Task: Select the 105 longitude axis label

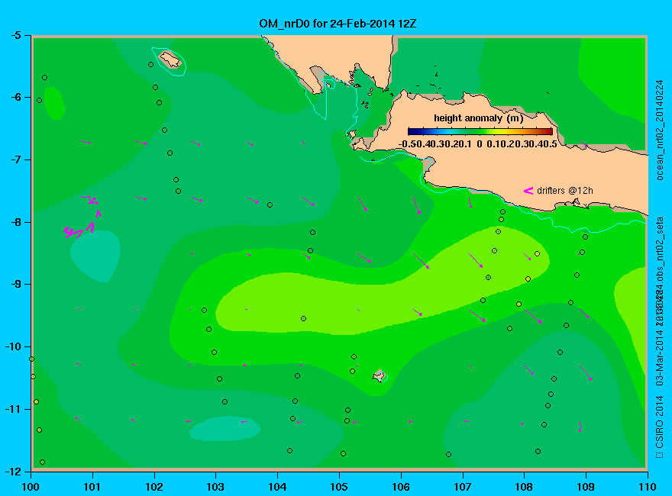Action: coord(339,487)
